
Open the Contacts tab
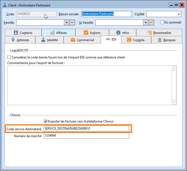pyautogui.click(x=23, y=33)
